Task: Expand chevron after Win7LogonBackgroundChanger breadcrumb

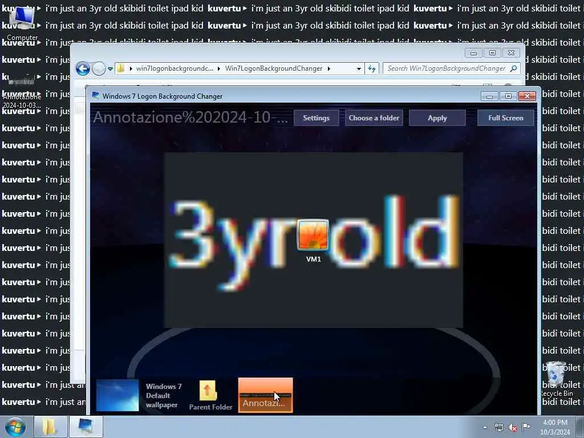Action: tap(329, 69)
